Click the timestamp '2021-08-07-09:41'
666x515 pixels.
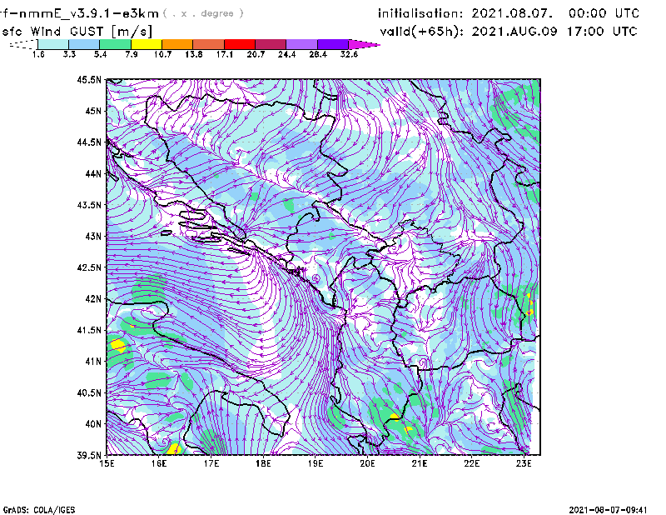coord(608,510)
